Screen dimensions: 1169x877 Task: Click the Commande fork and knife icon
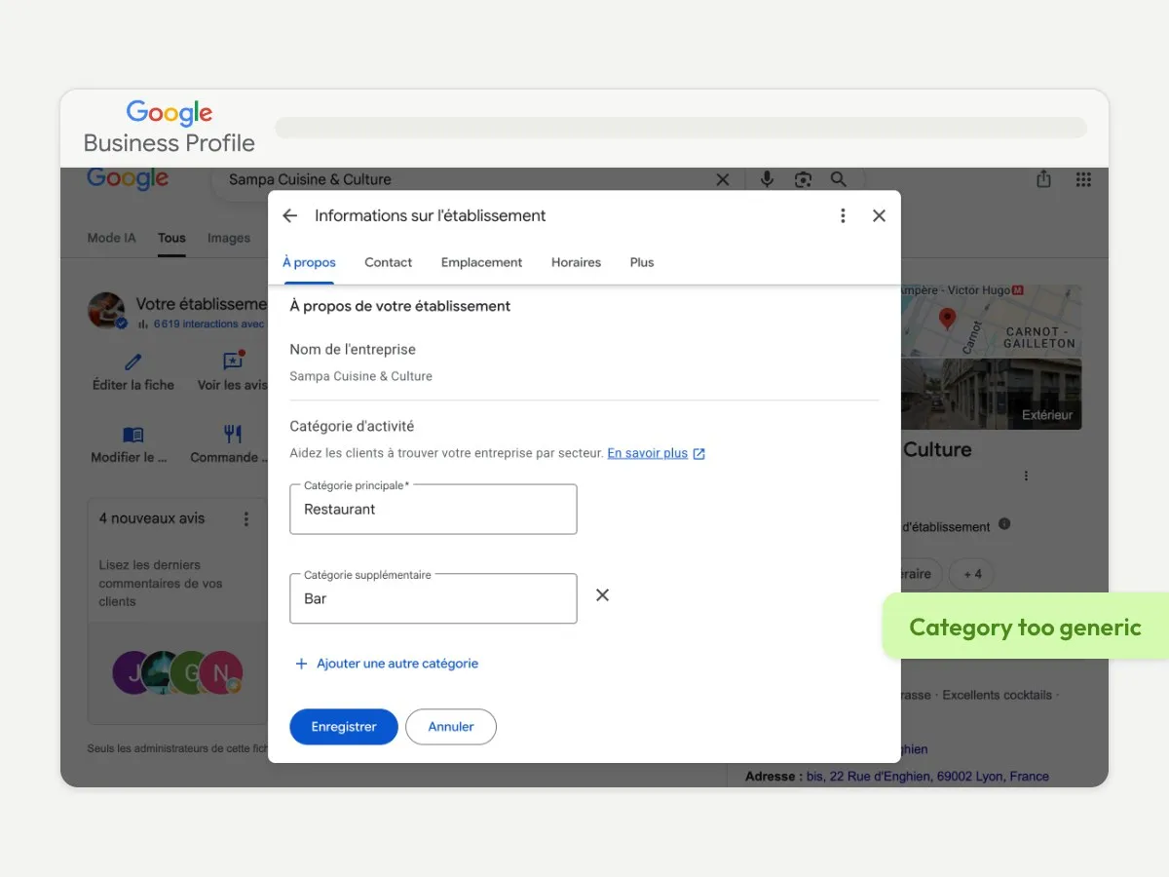point(233,434)
